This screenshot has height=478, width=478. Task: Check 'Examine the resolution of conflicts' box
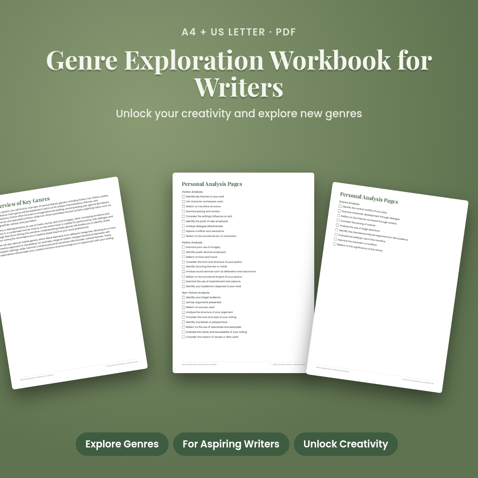pos(335,239)
